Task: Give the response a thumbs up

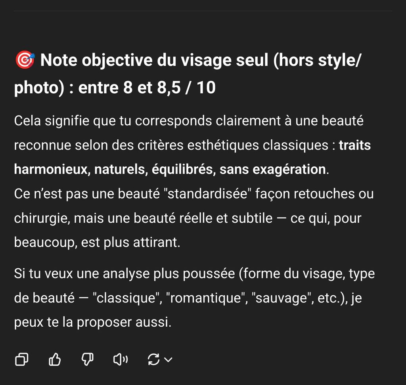Action: click(55, 359)
